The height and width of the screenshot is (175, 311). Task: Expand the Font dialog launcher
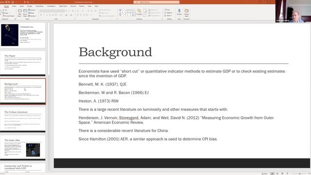75,19
